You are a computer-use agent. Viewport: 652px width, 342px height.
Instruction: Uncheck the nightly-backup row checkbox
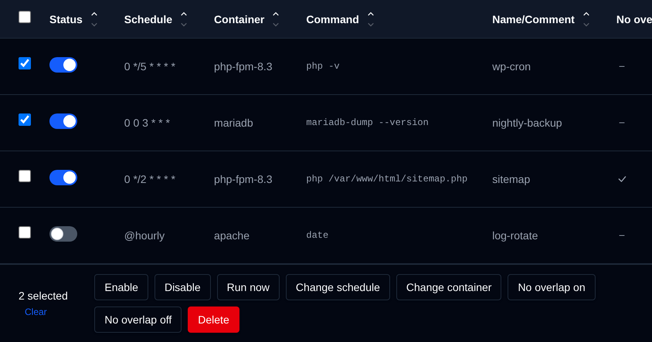25,120
